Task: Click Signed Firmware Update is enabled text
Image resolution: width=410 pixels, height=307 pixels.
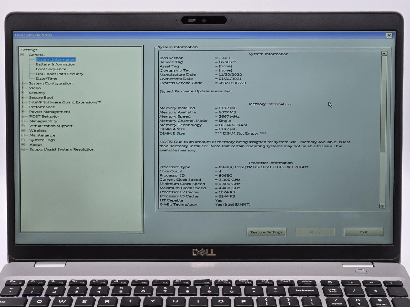Action: tap(195, 91)
